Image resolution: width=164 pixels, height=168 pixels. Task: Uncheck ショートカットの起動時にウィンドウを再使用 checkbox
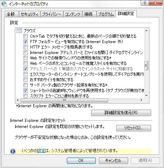25,90
